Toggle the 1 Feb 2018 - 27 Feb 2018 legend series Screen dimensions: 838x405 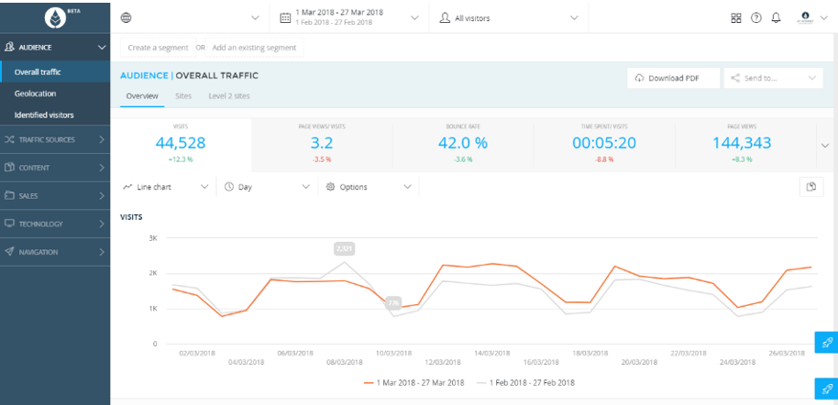coord(524,382)
